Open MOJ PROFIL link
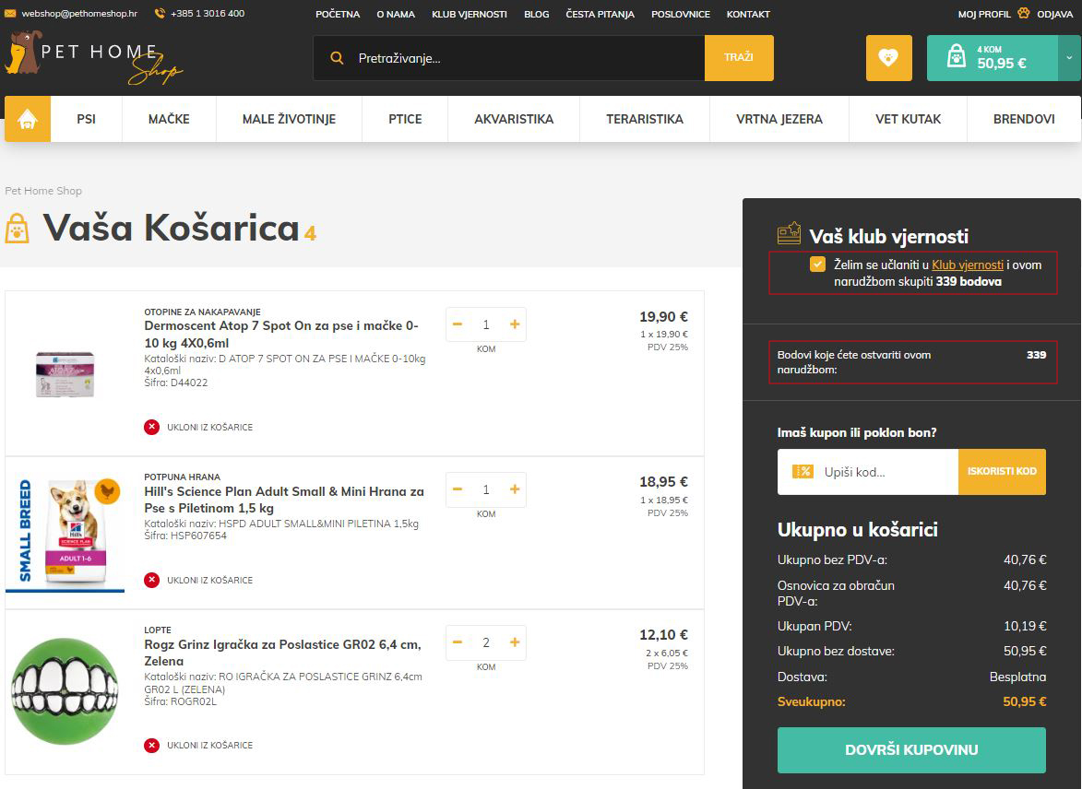1082x789 pixels. pos(984,14)
